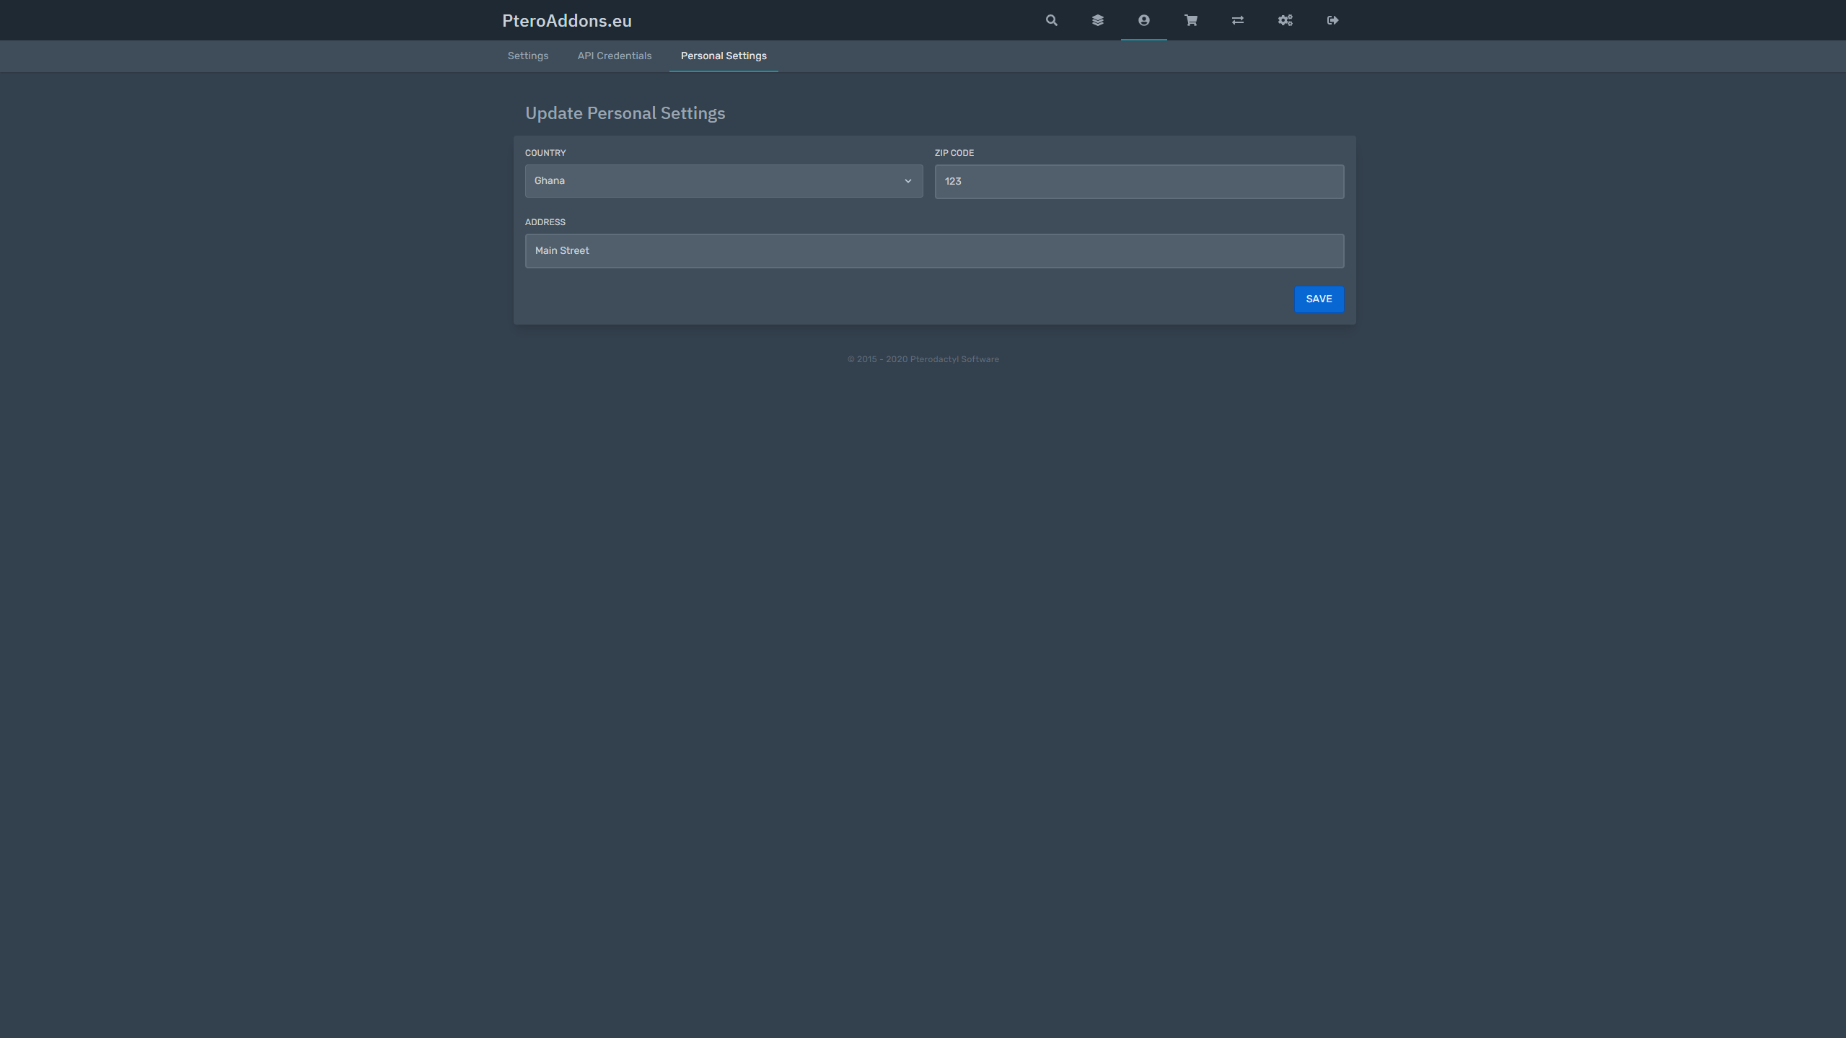The height and width of the screenshot is (1038, 1846).
Task: Select the Personal Settings tab
Action: [723, 56]
